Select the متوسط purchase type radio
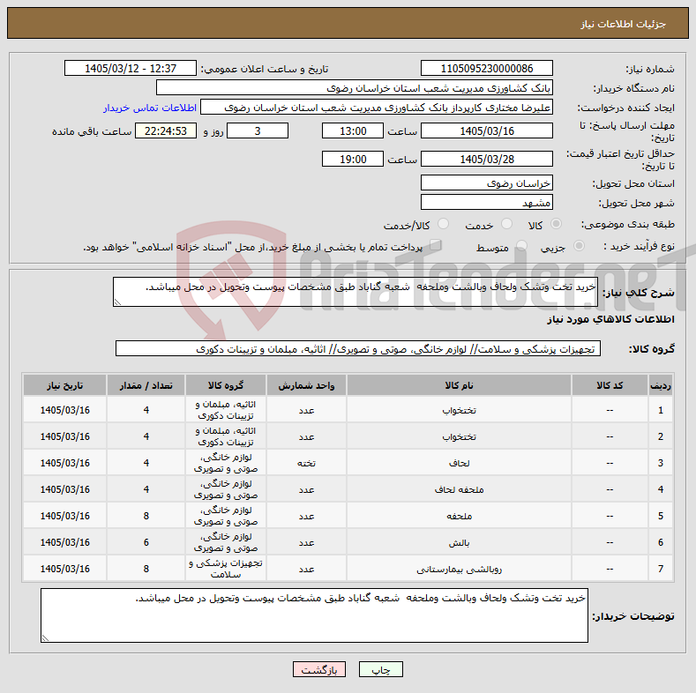The width and height of the screenshot is (696, 693). (521, 245)
